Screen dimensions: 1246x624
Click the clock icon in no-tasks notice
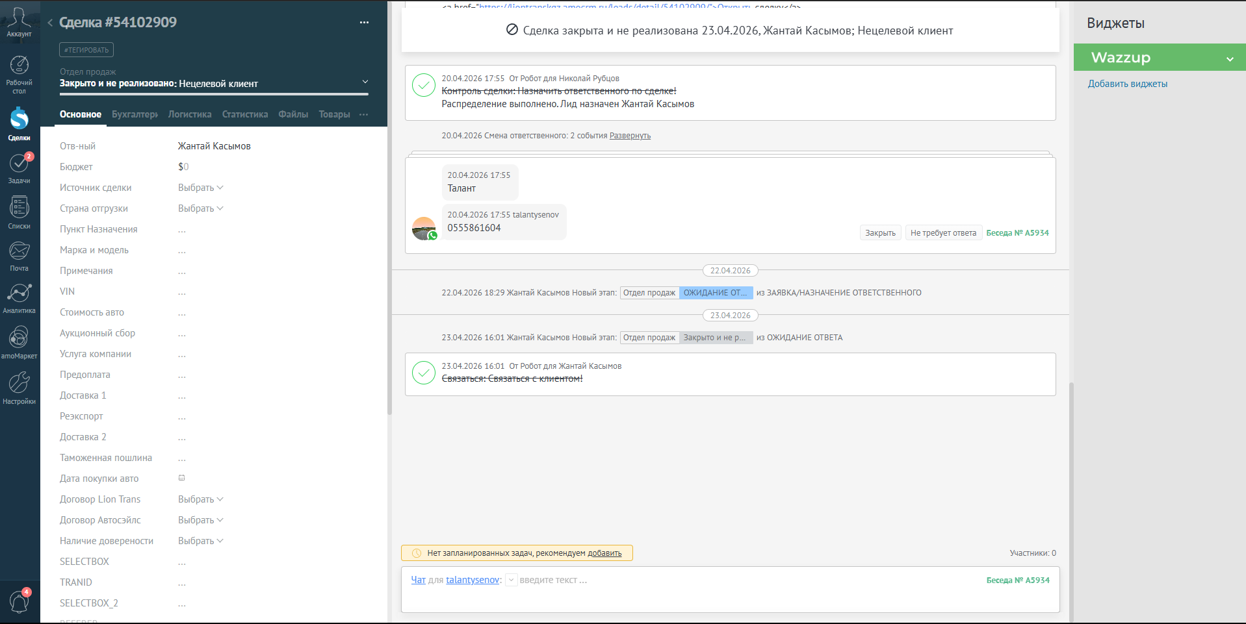[417, 553]
